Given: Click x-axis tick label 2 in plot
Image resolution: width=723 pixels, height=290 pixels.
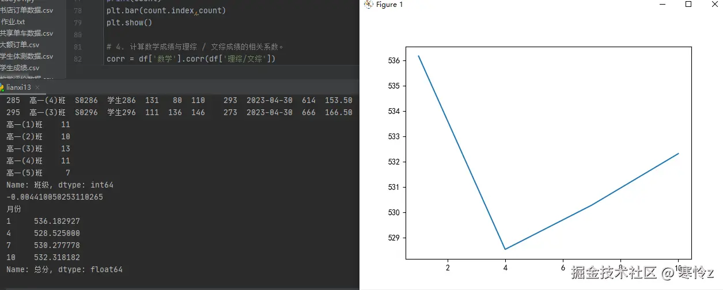Looking at the screenshot, I should click(x=448, y=267).
